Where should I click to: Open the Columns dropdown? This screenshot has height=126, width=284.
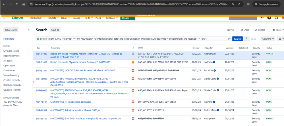click(x=268, y=39)
